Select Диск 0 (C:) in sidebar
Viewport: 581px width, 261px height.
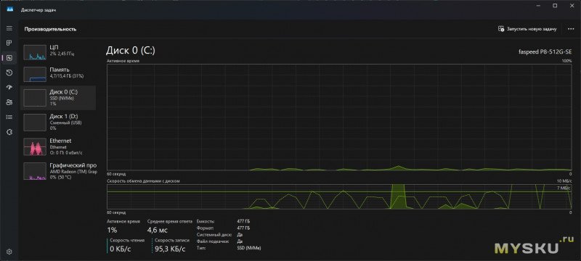58,98
